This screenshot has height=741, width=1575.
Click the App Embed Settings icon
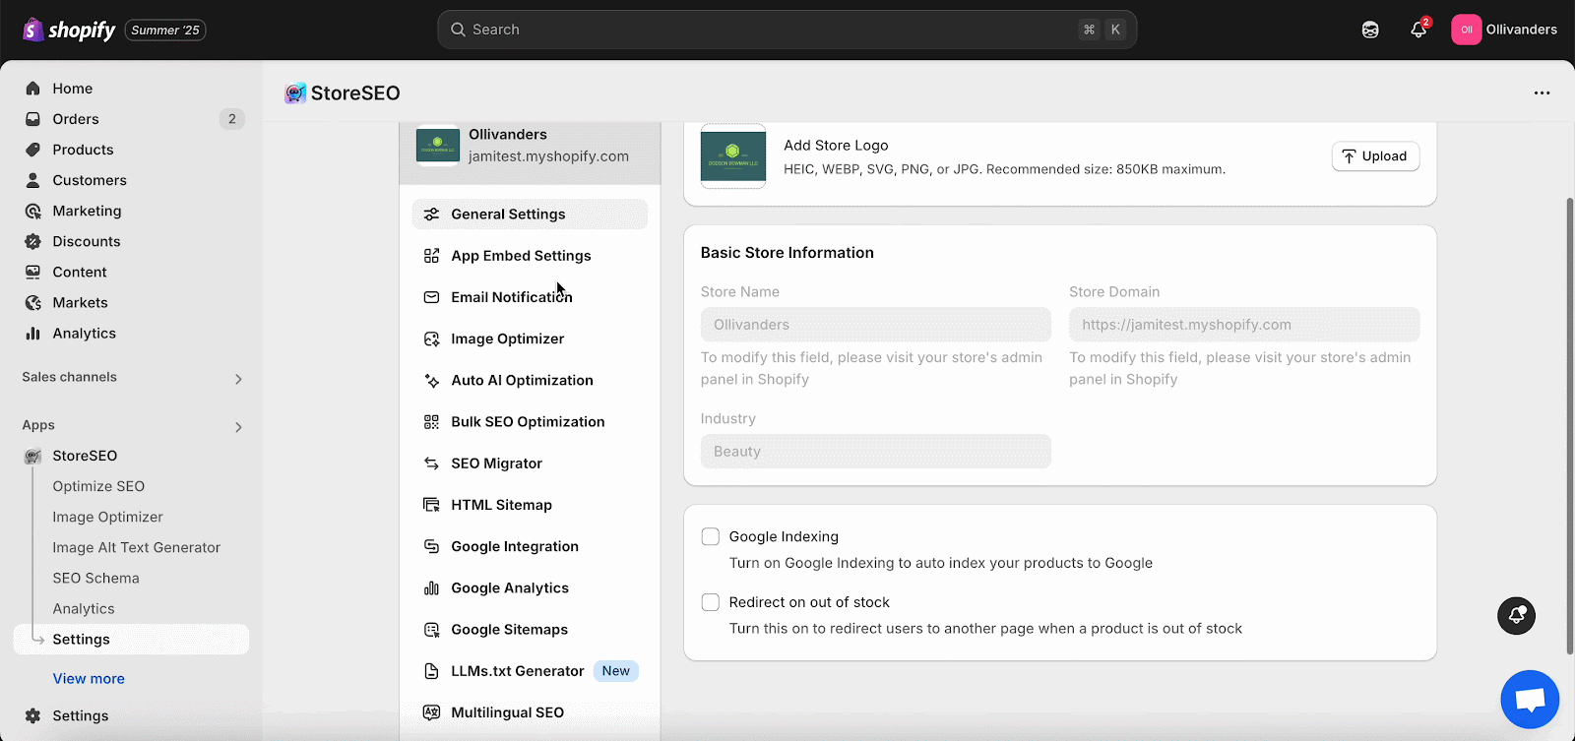tap(431, 256)
